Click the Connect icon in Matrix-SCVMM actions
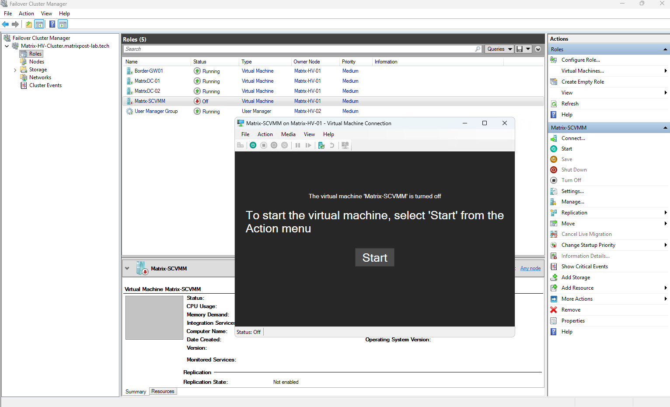 point(554,138)
